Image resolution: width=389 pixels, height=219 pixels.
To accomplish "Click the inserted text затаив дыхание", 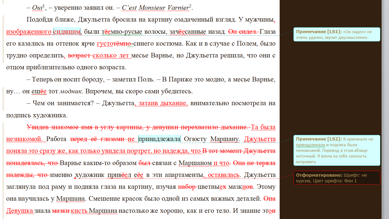I will (162, 103).
